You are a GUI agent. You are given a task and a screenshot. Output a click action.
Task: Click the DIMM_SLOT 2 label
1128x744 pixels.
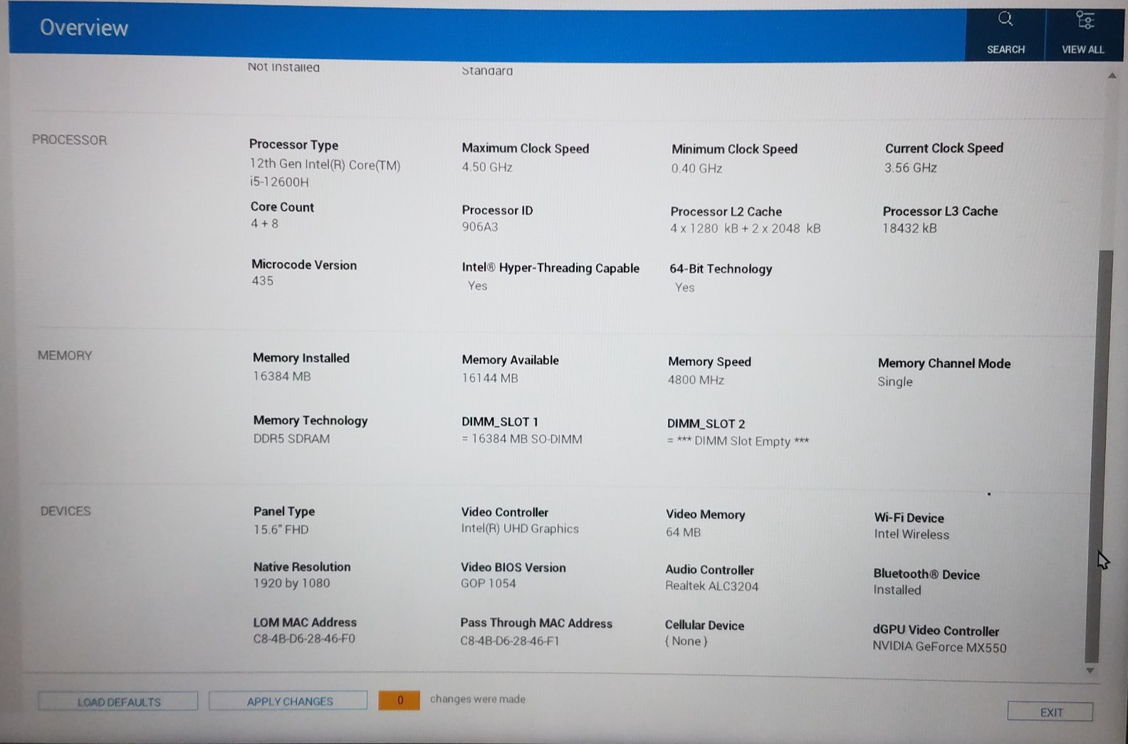[706, 424]
